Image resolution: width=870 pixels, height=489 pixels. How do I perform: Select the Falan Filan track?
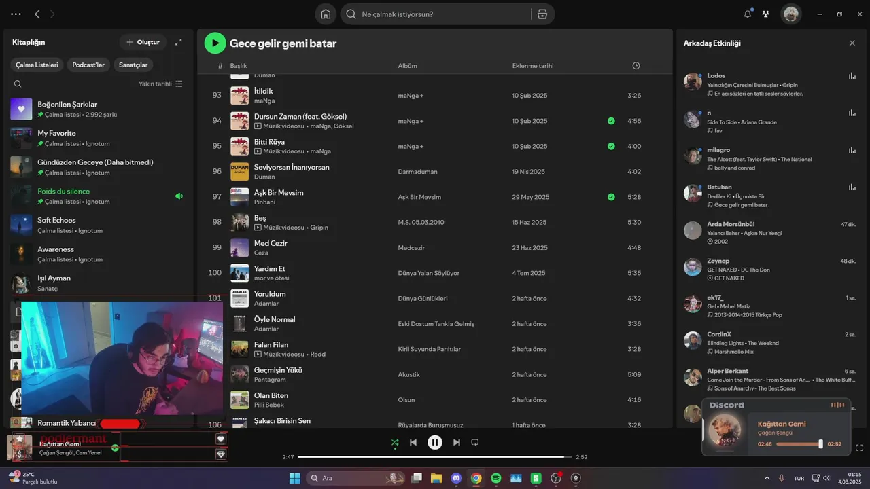point(271,345)
